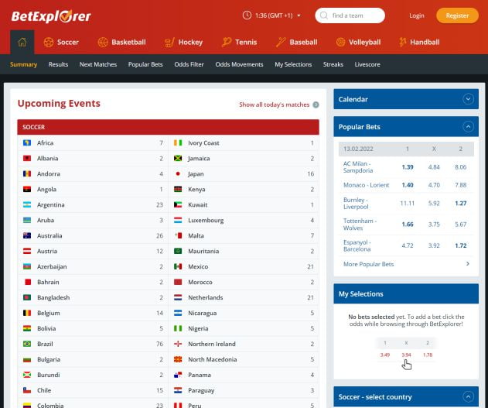
Task: Open the Results tab
Action: tap(58, 64)
